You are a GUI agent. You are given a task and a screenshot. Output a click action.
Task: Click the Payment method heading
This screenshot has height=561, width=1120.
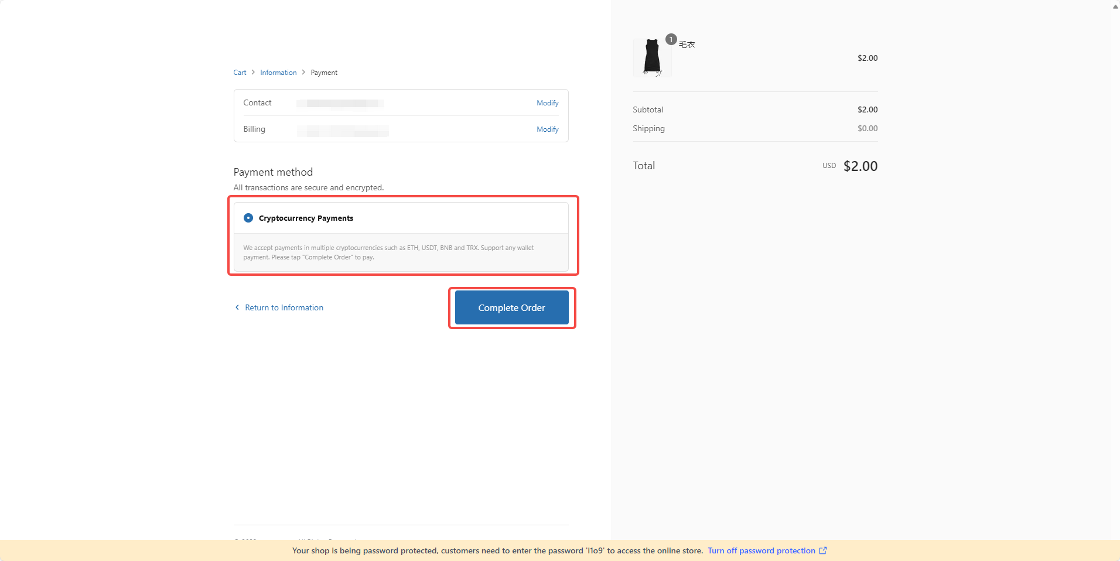pos(273,172)
